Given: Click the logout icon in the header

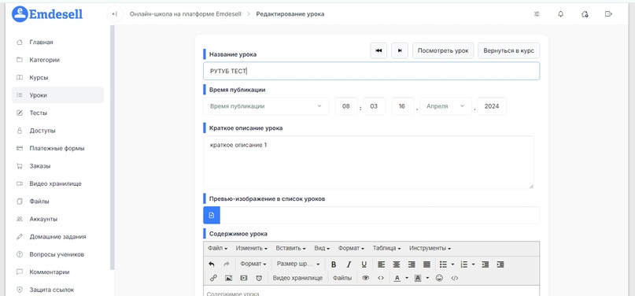Looking at the screenshot, I should pos(608,14).
